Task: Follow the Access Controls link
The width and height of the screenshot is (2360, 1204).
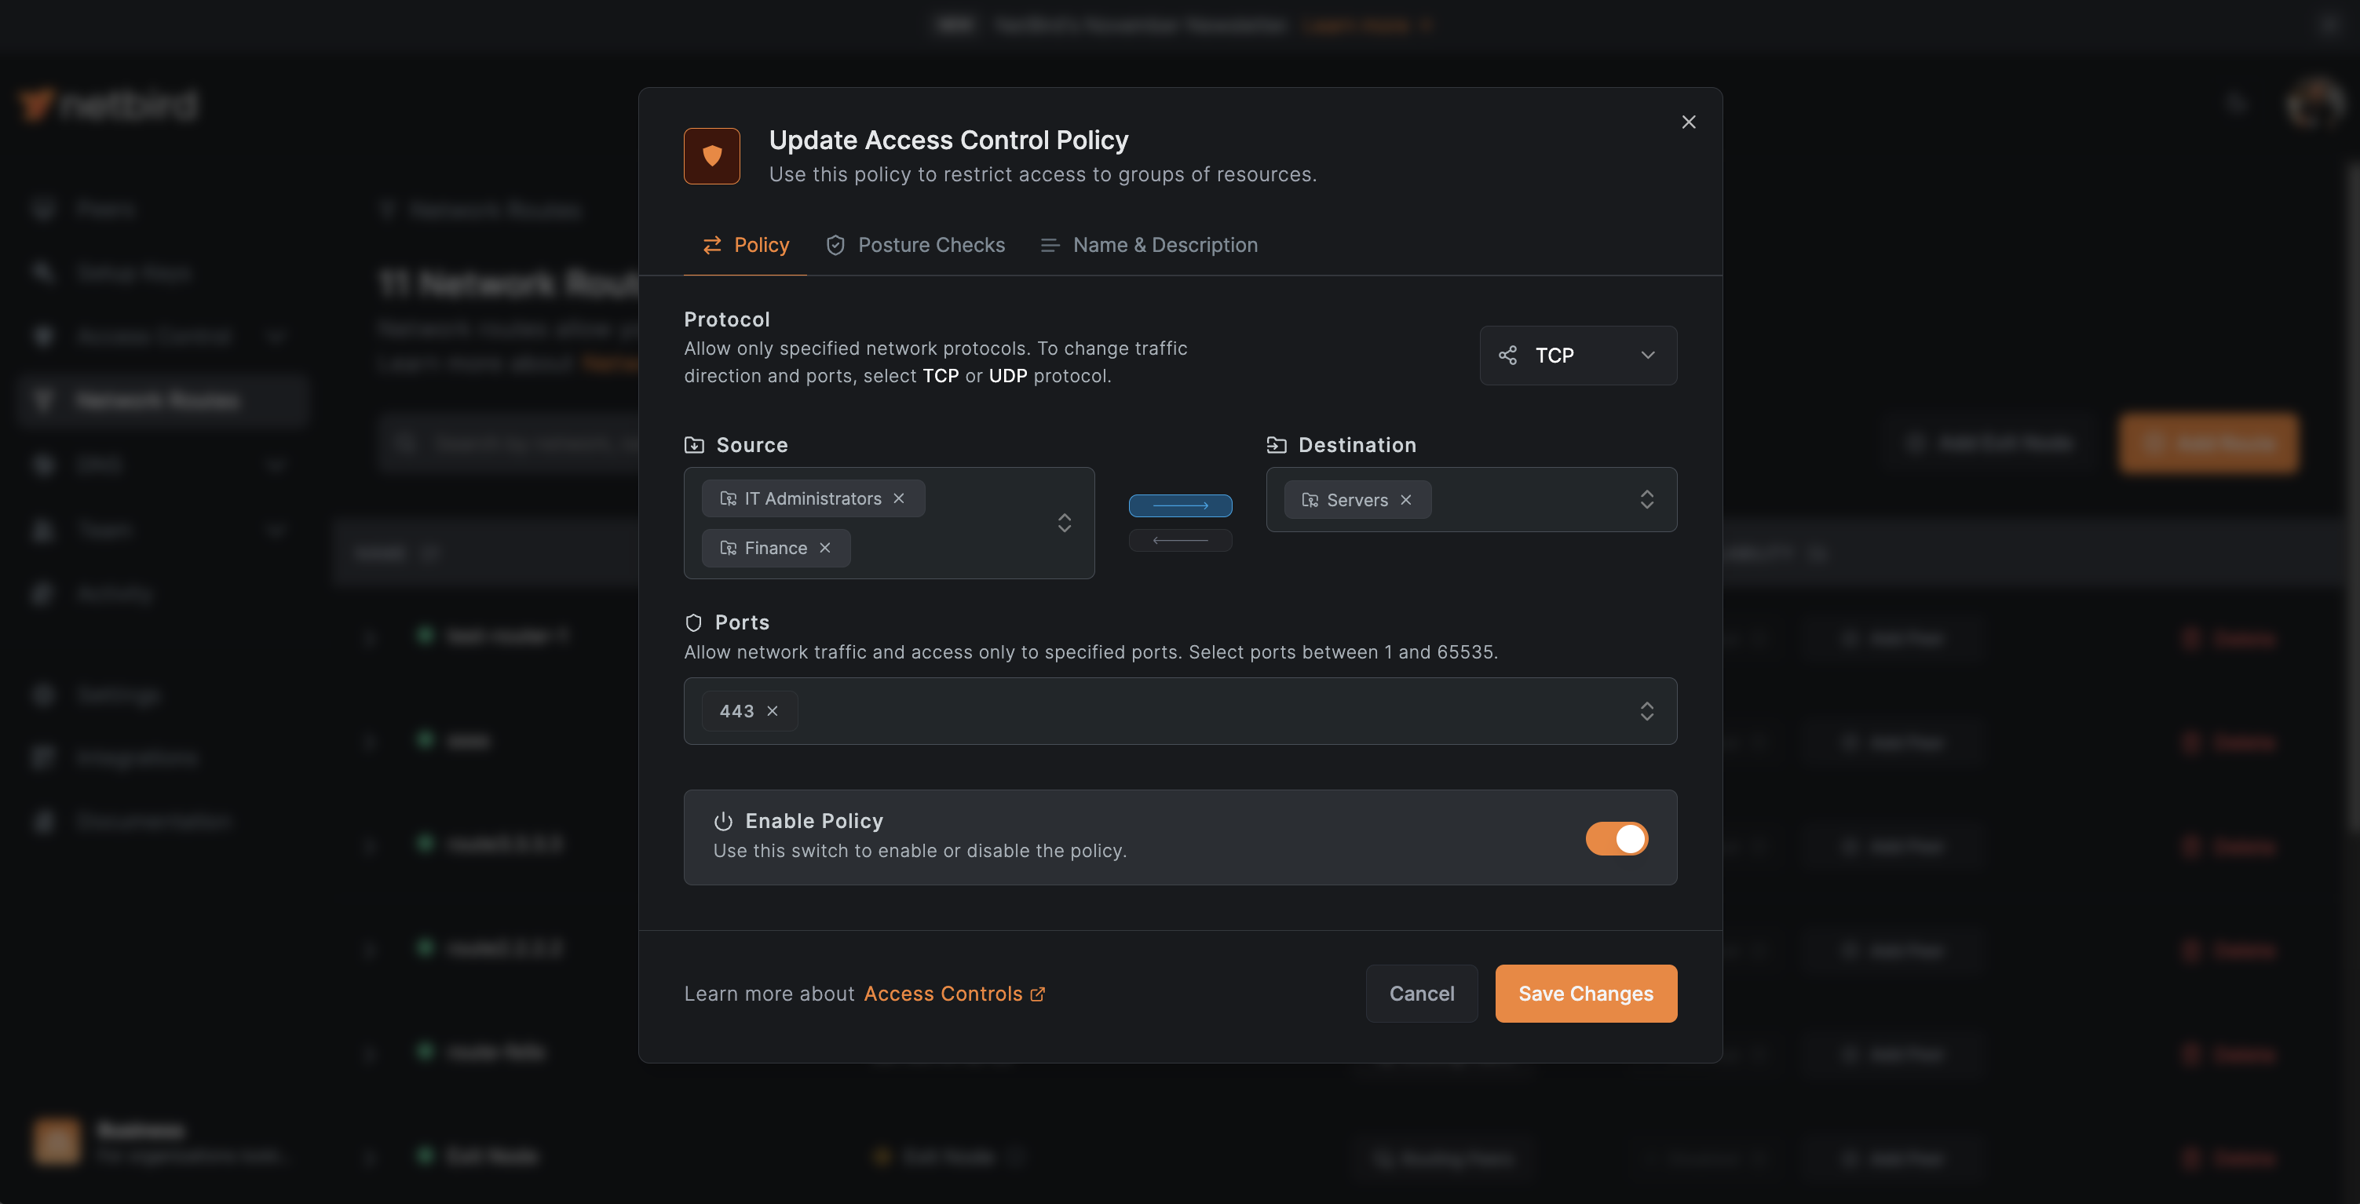Action: pos(943,994)
